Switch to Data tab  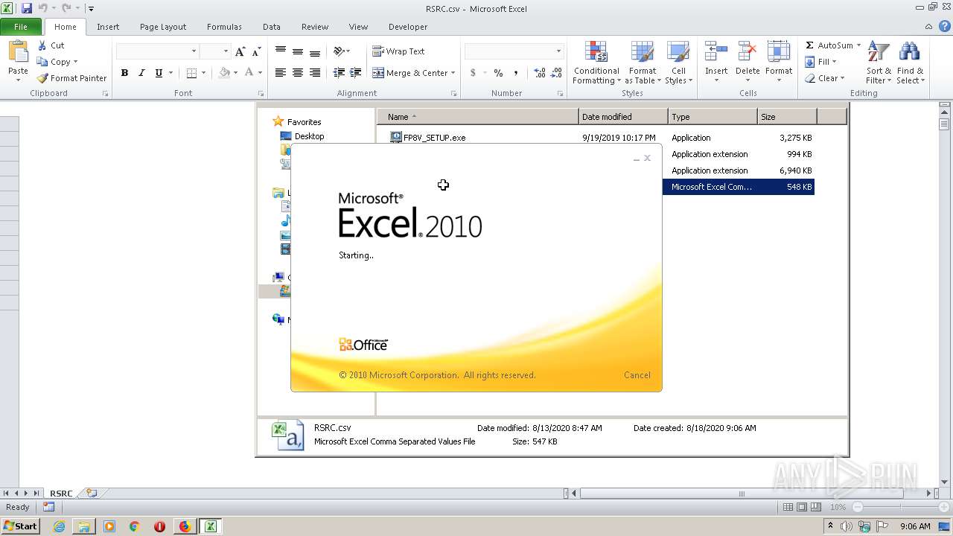272,27
